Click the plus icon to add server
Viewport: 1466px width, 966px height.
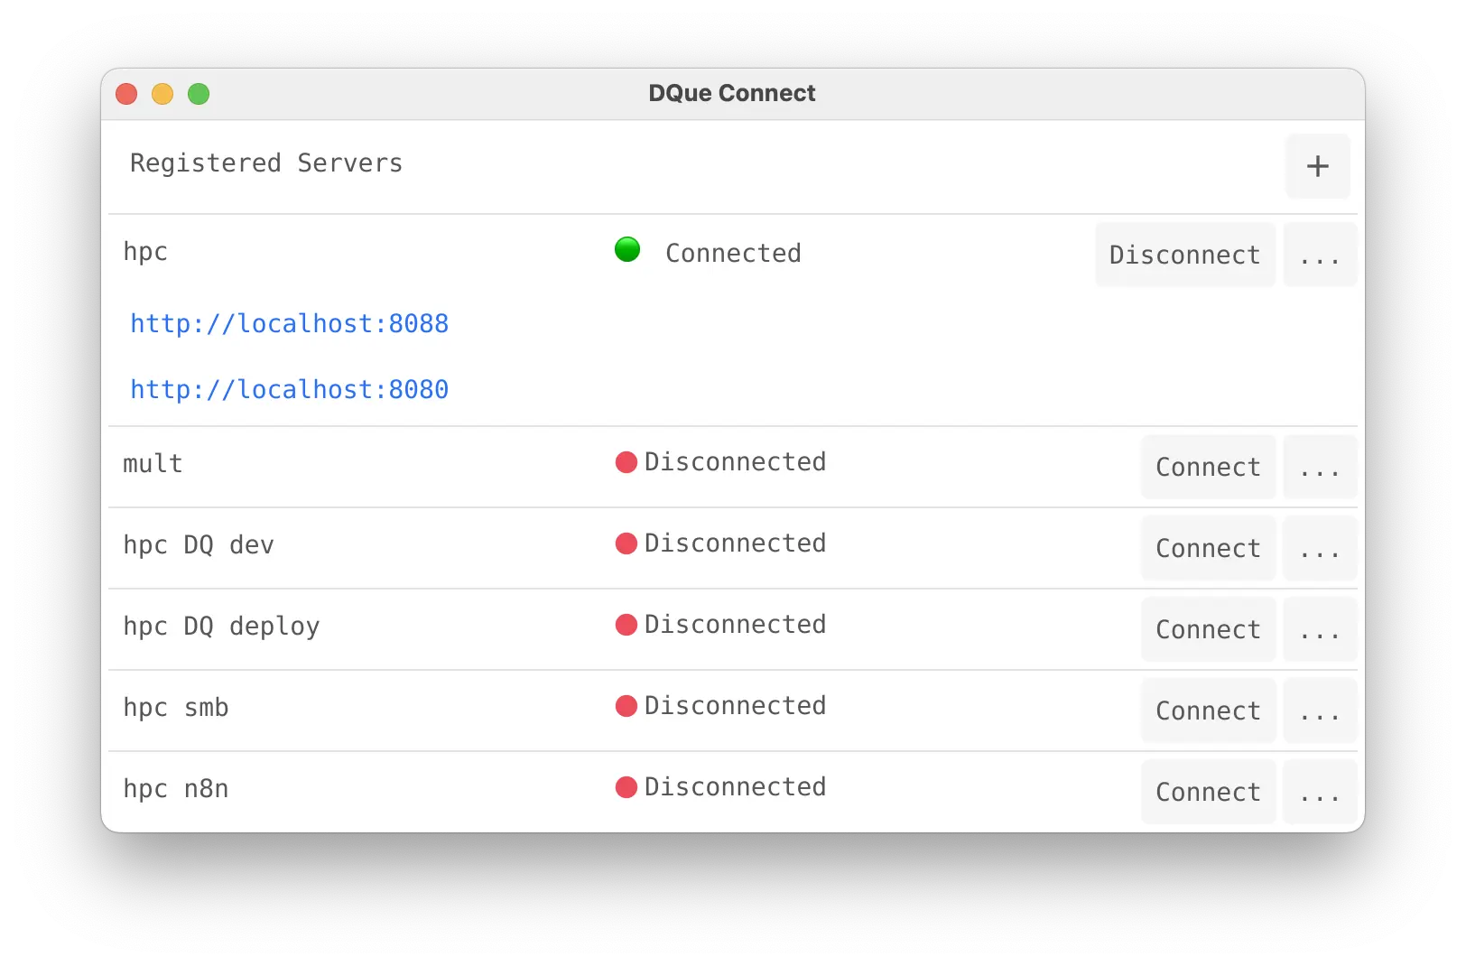coord(1317,166)
